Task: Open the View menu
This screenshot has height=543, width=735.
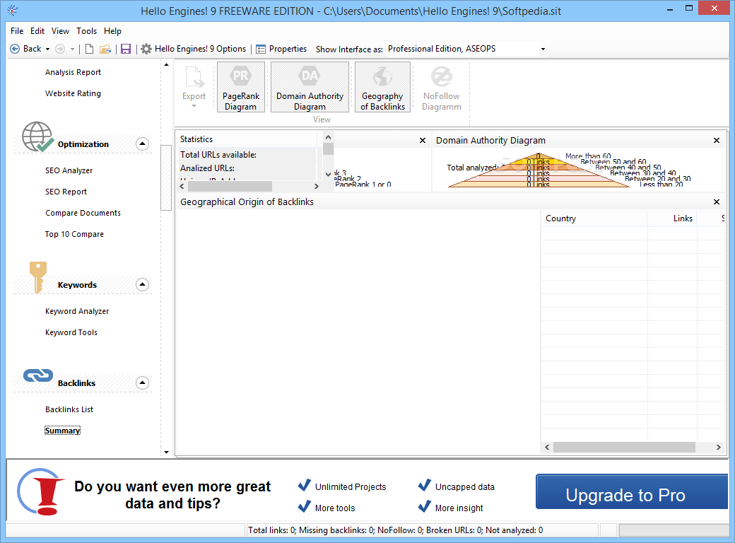Action: click(x=60, y=31)
